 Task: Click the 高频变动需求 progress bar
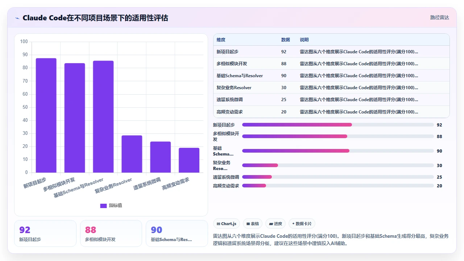(x=338, y=186)
